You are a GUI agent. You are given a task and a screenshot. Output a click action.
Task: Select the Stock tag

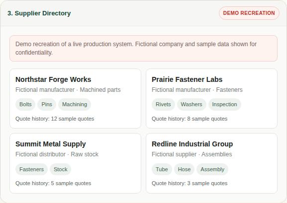60,169
